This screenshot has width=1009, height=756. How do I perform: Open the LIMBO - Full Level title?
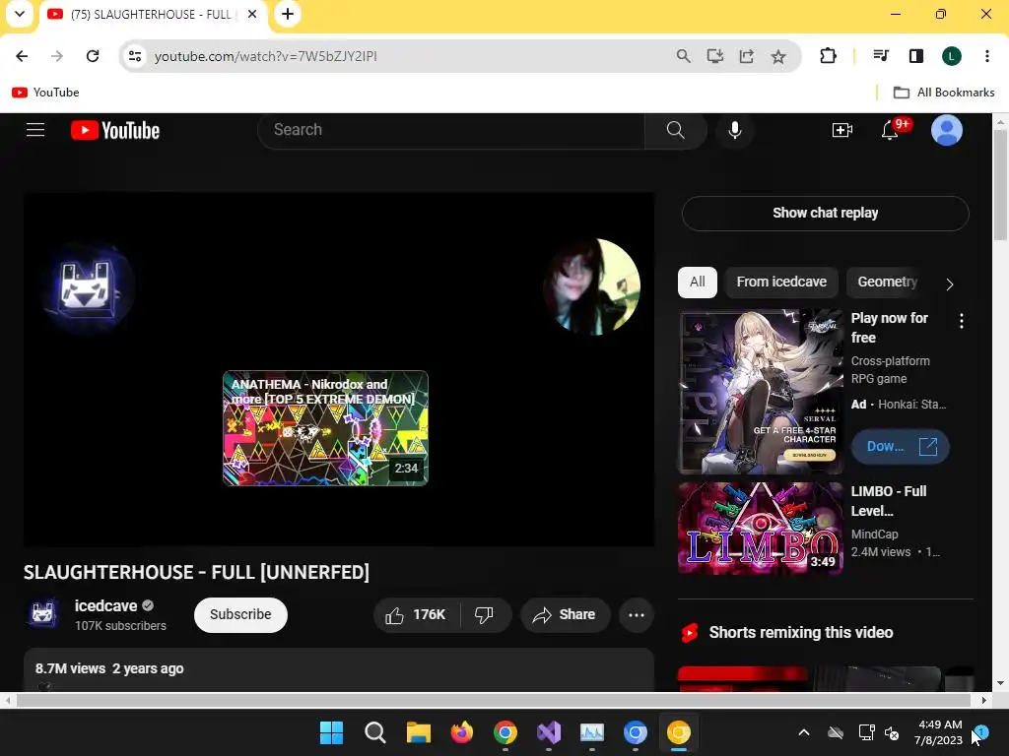(889, 501)
